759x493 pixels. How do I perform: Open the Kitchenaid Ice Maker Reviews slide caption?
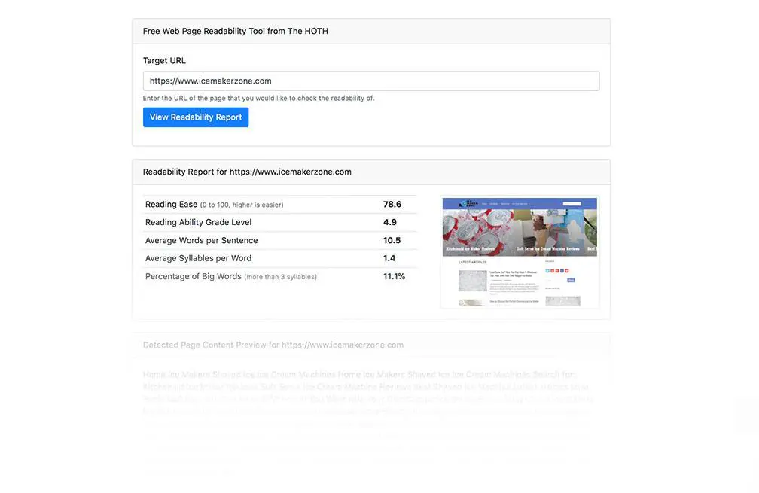471,248
